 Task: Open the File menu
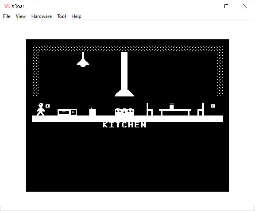coord(7,16)
